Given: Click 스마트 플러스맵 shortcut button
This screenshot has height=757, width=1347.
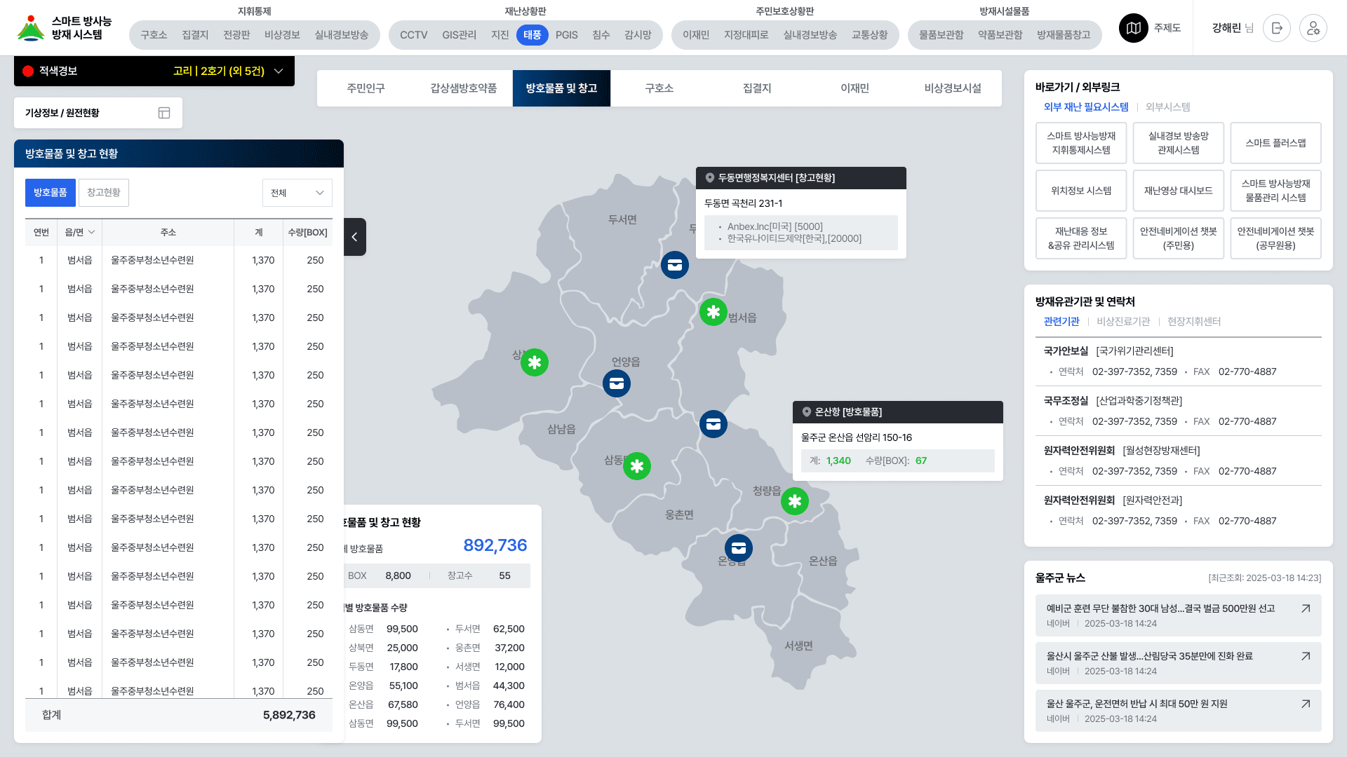Looking at the screenshot, I should point(1275,143).
